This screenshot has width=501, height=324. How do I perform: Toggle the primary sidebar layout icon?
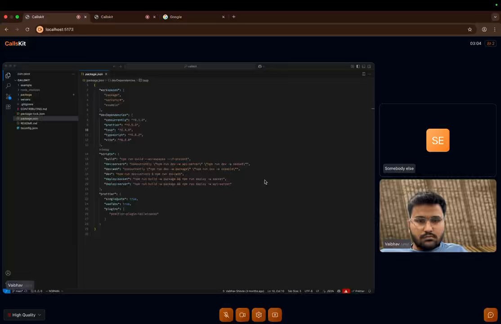[358, 66]
